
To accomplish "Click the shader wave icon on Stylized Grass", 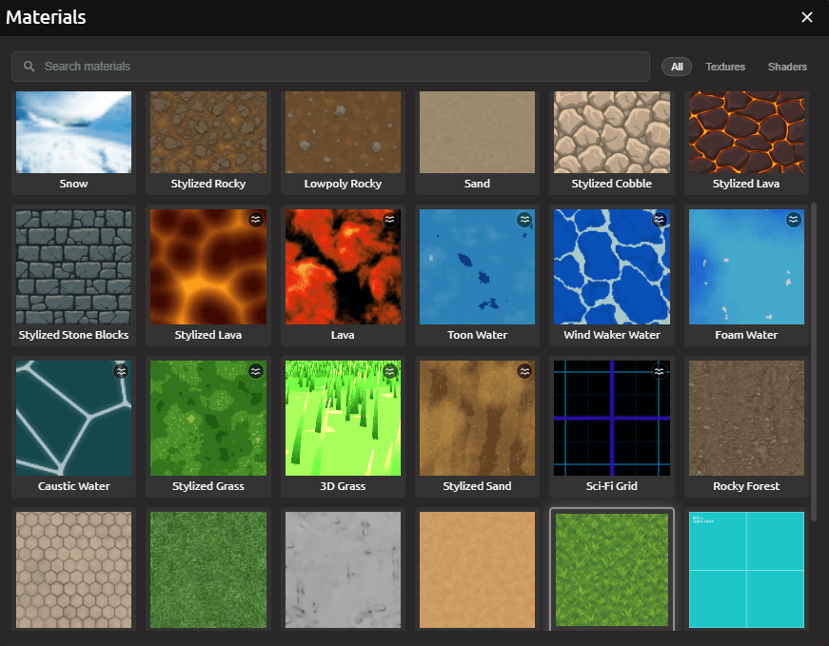I will (256, 371).
